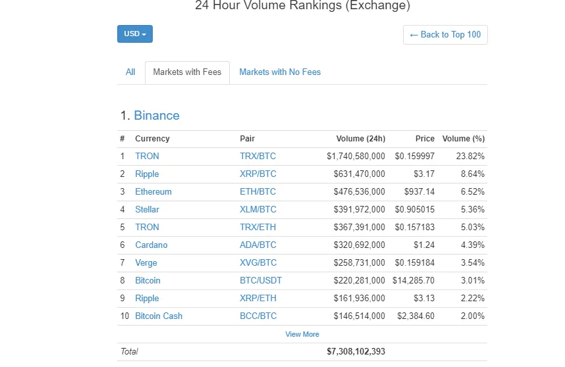Open the Bitcoin Cash currency link

pyautogui.click(x=159, y=316)
